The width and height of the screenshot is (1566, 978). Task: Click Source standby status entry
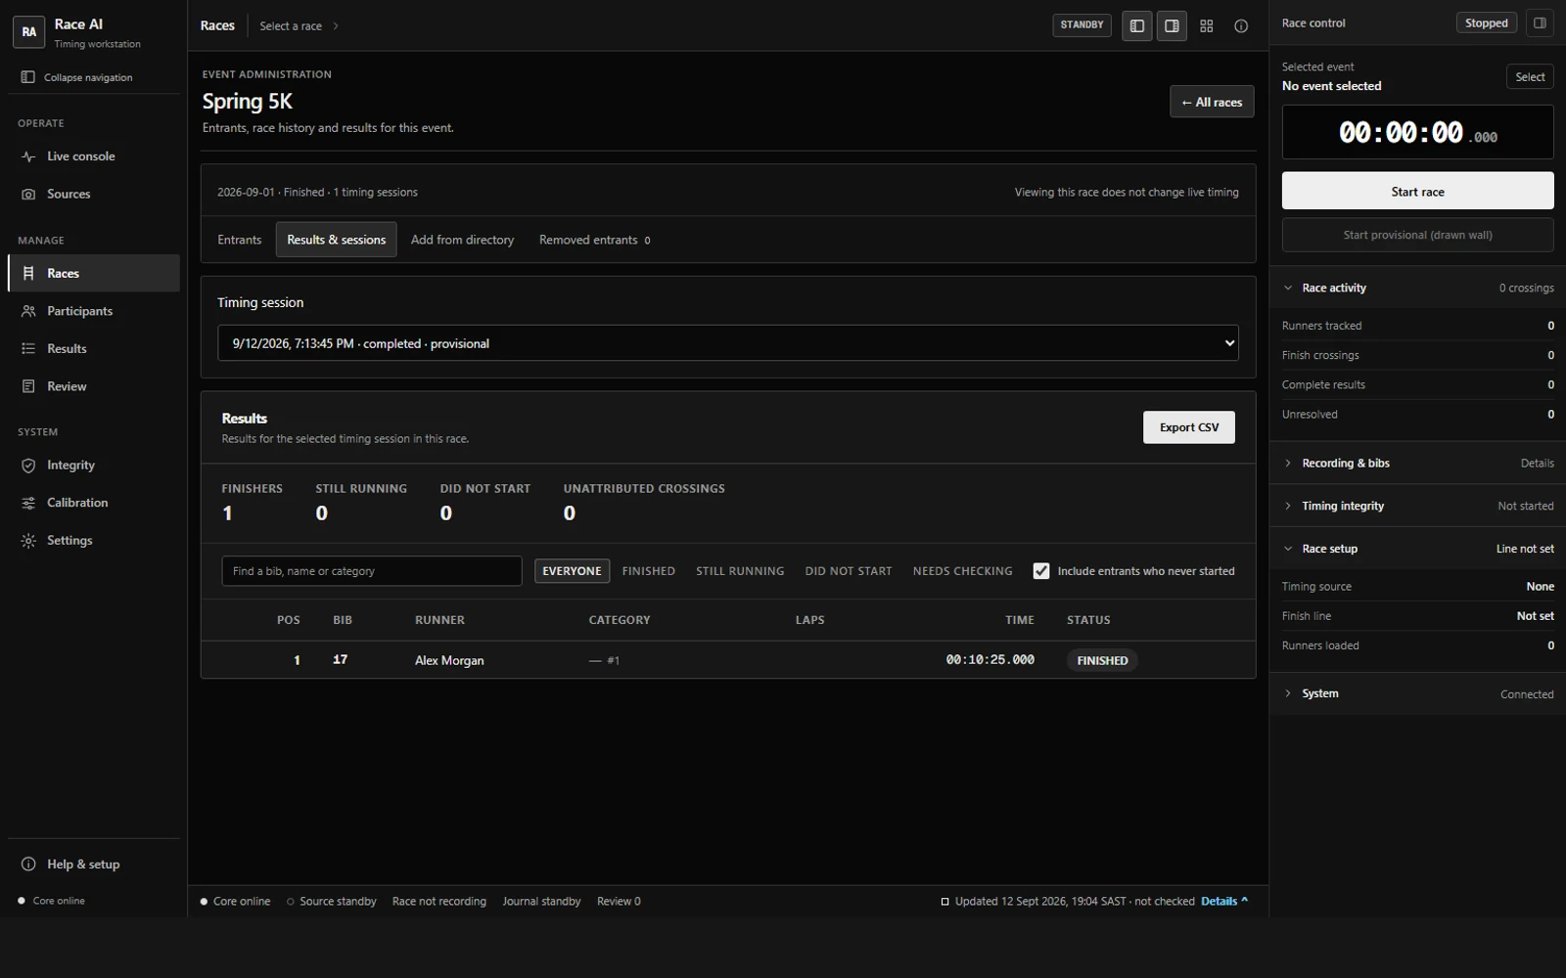tap(331, 902)
